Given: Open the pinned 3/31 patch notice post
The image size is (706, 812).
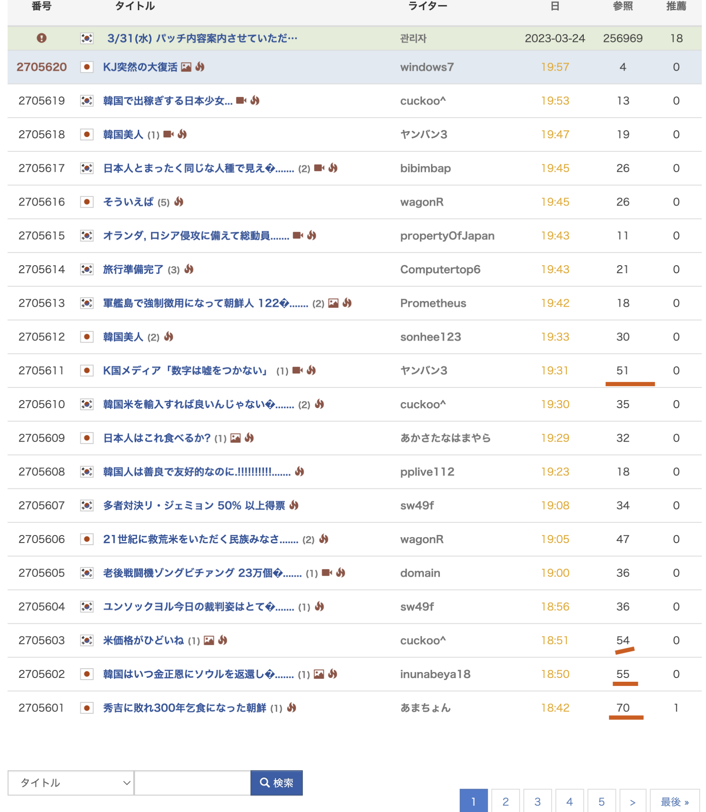Looking at the screenshot, I should click(202, 38).
